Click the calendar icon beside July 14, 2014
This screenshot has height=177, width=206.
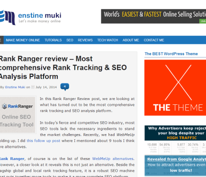click(33, 87)
